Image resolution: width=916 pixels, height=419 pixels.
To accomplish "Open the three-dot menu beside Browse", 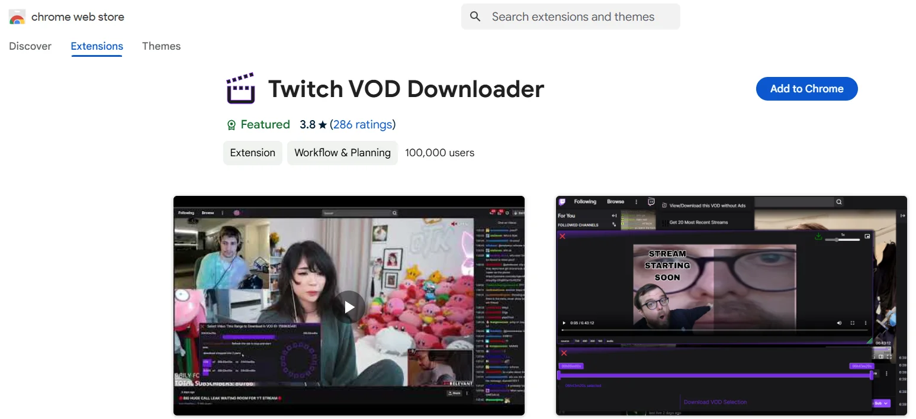I will pos(636,201).
